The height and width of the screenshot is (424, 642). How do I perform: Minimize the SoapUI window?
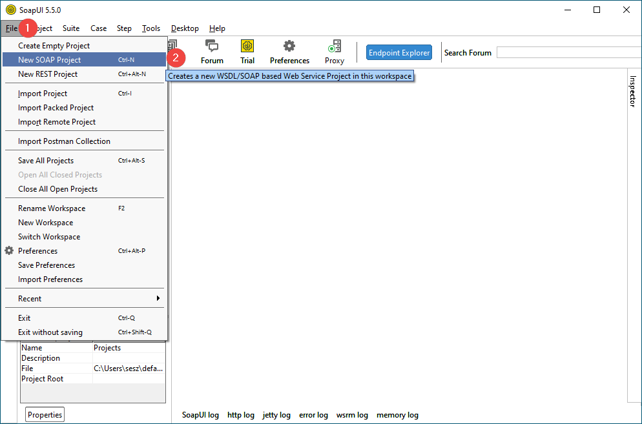point(567,10)
